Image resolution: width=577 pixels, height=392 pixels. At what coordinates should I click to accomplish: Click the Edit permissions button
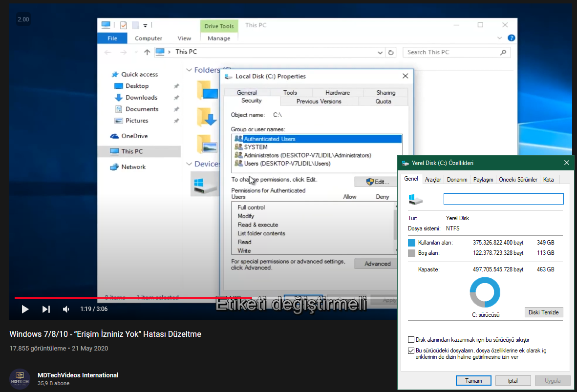pos(377,182)
